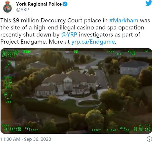Screen dimensions: 155x144
Task: Play the aerial mansion video thumbnail
Action: tap(76, 91)
